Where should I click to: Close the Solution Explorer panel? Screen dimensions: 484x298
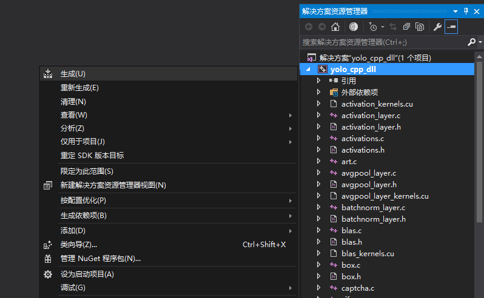(477, 12)
